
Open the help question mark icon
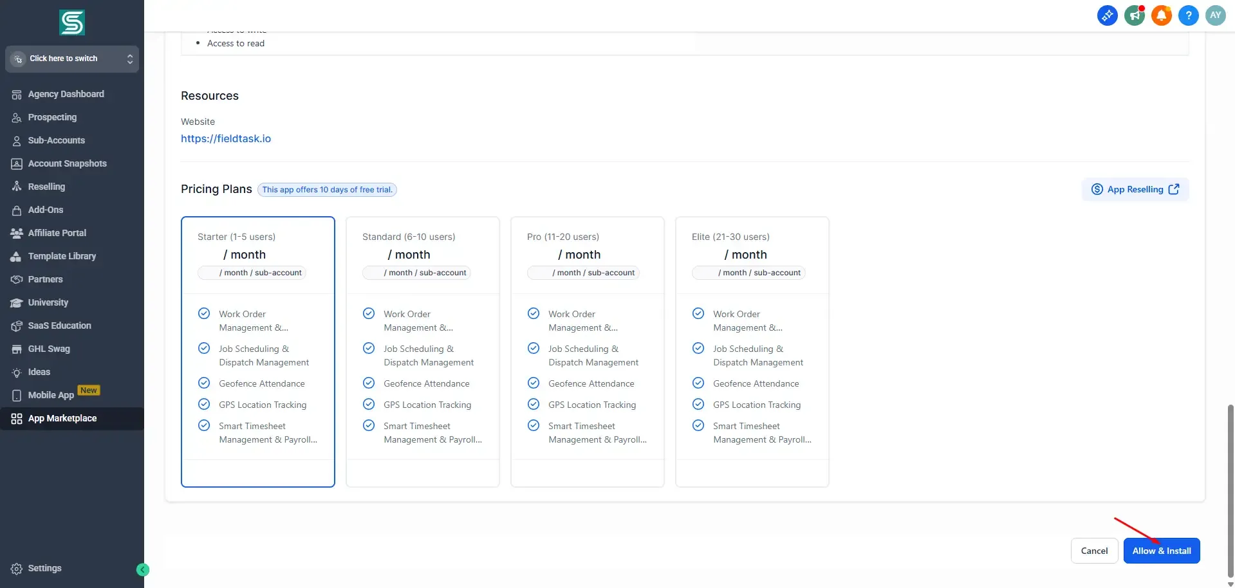[1188, 15]
